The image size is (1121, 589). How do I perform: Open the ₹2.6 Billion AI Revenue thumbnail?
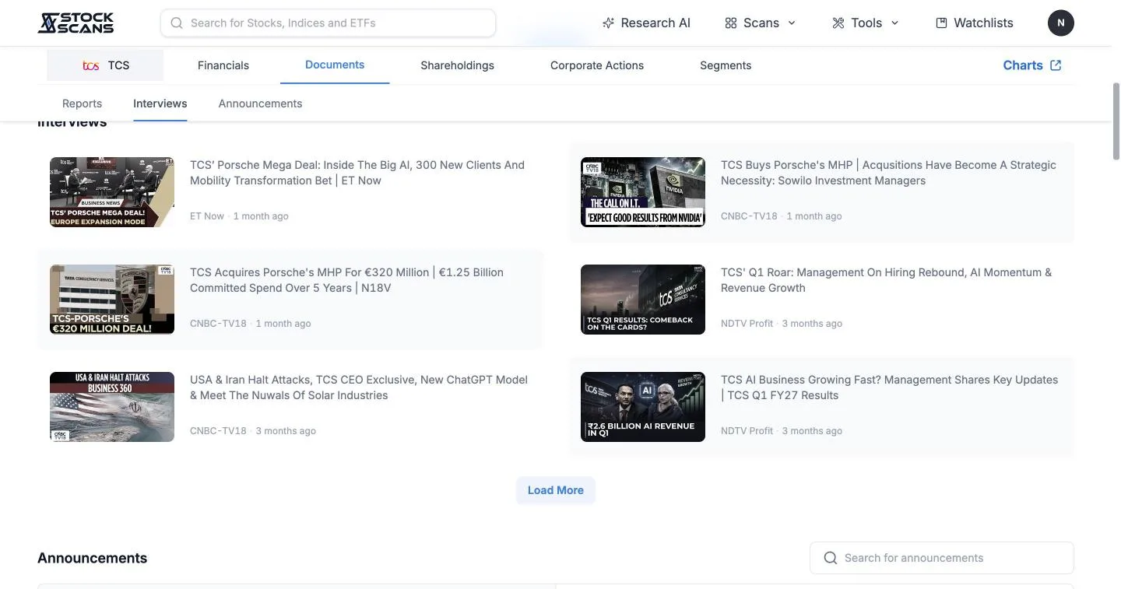(x=643, y=407)
